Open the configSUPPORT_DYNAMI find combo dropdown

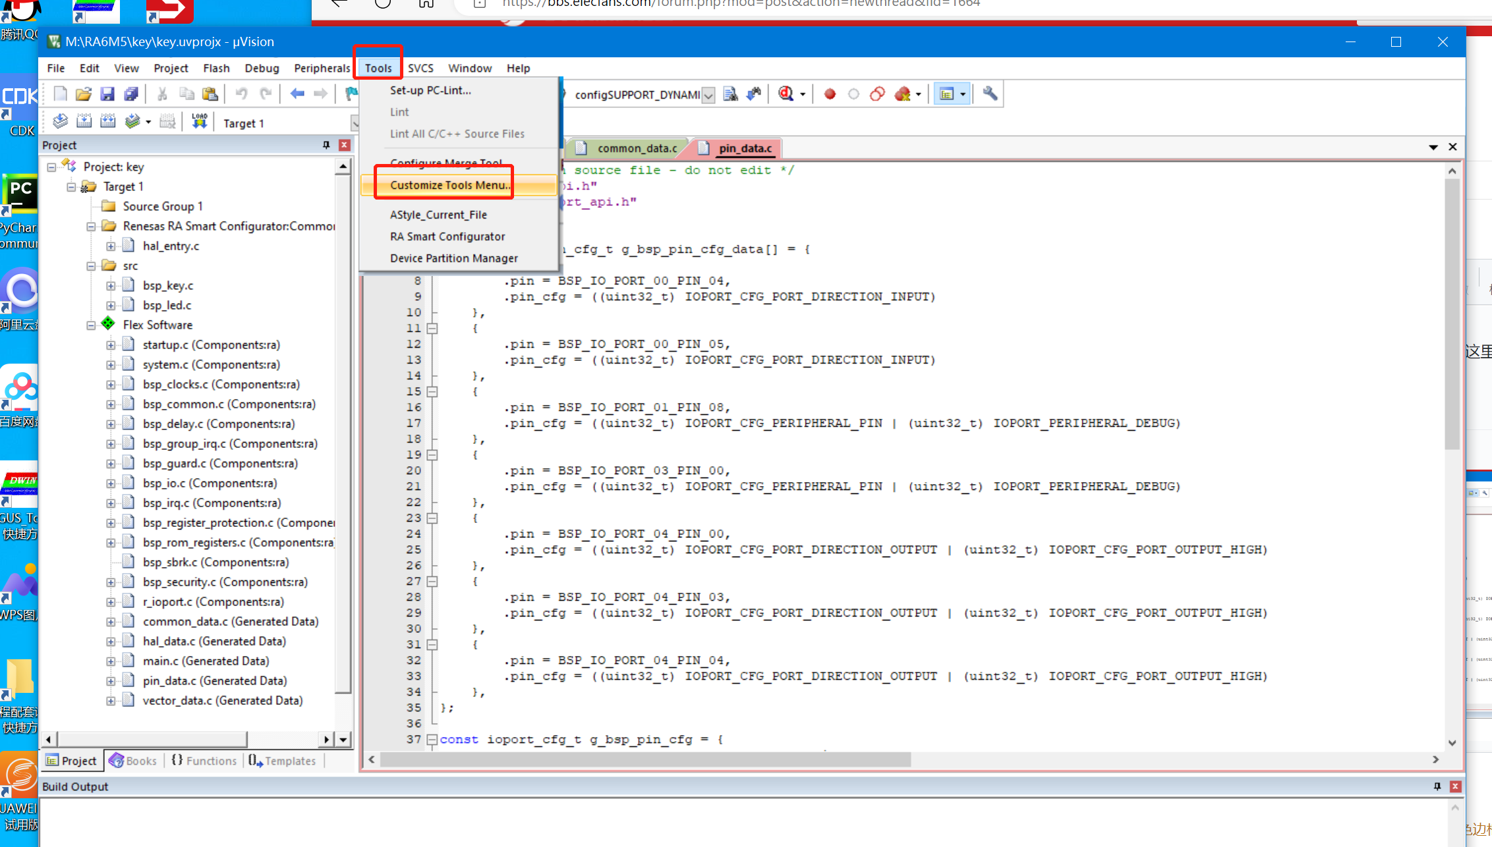point(708,95)
